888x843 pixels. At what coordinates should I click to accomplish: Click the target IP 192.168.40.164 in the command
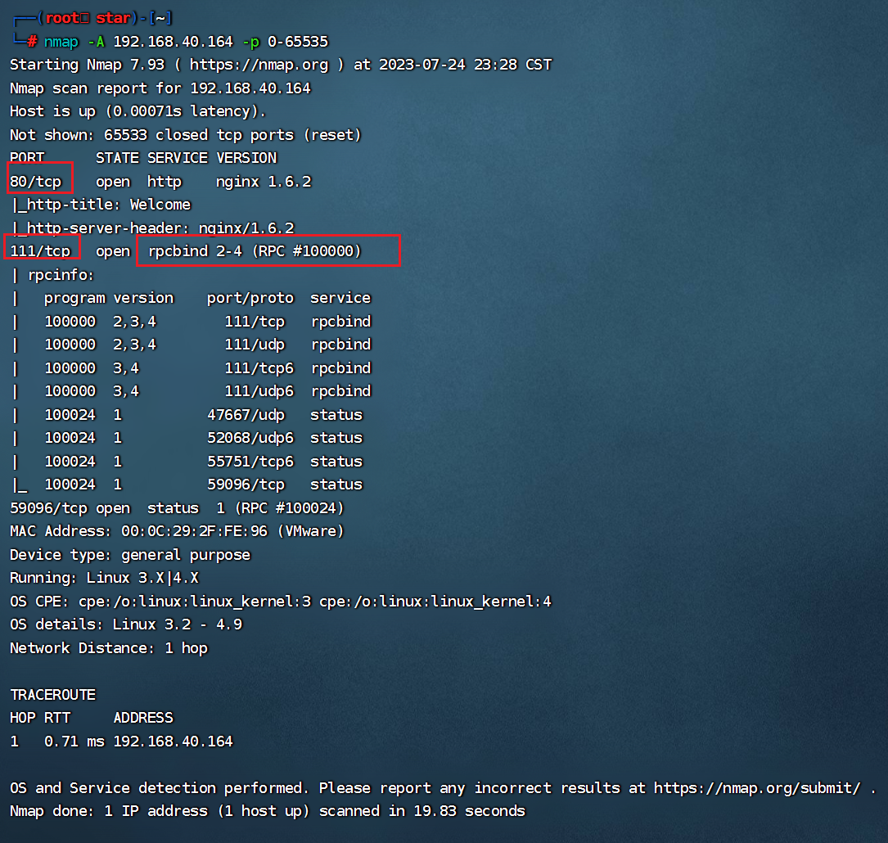coord(173,42)
